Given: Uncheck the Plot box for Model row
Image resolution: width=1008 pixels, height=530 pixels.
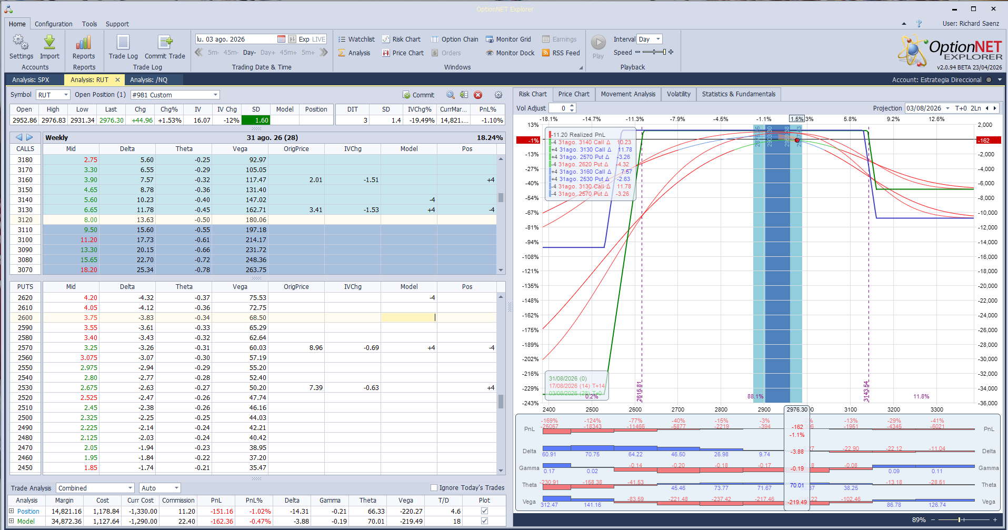Looking at the screenshot, I should [x=484, y=521].
